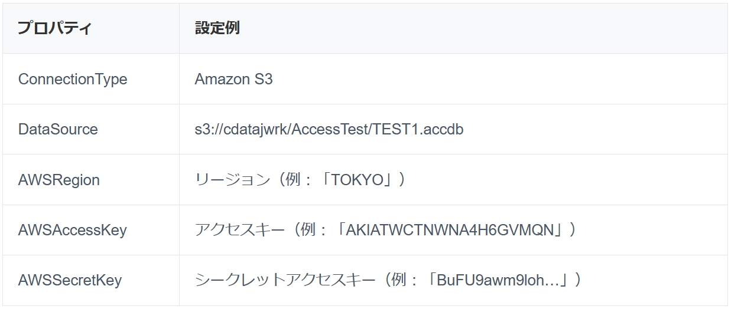
Task: Select the ConnectionType property cell
Action: [x=73, y=79]
